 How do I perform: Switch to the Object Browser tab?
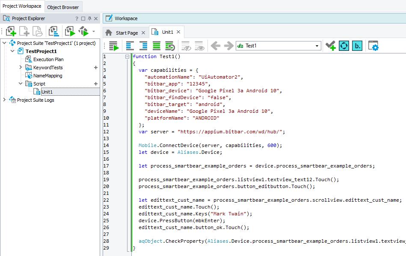click(x=63, y=7)
